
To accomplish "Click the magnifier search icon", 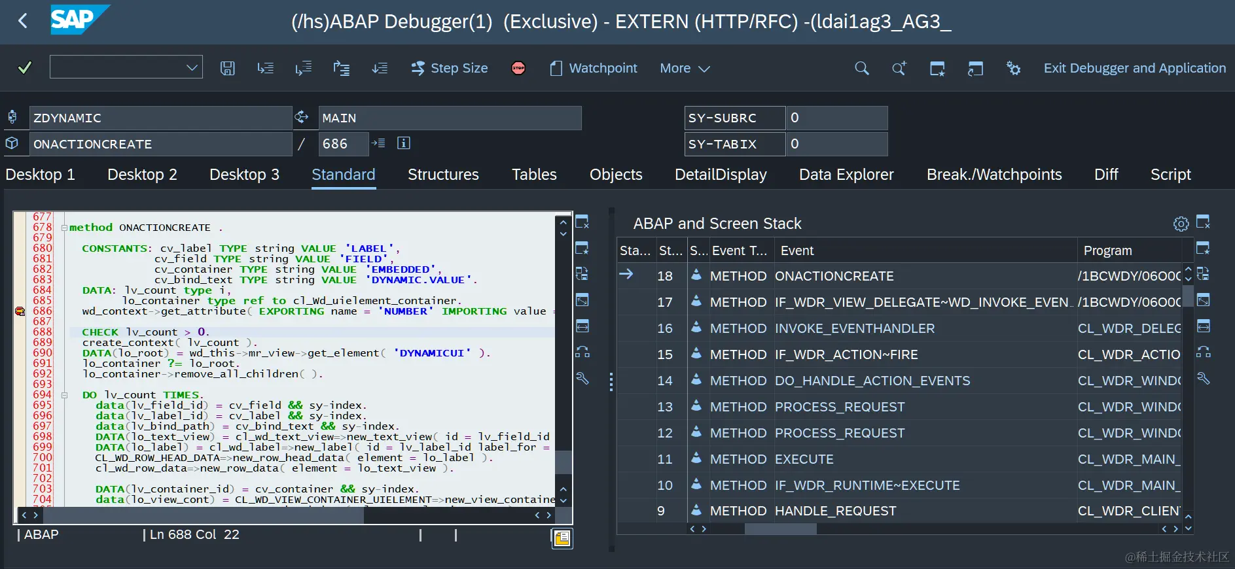I will pyautogui.click(x=862, y=68).
